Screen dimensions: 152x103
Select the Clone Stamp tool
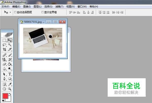click(x=4, y=60)
